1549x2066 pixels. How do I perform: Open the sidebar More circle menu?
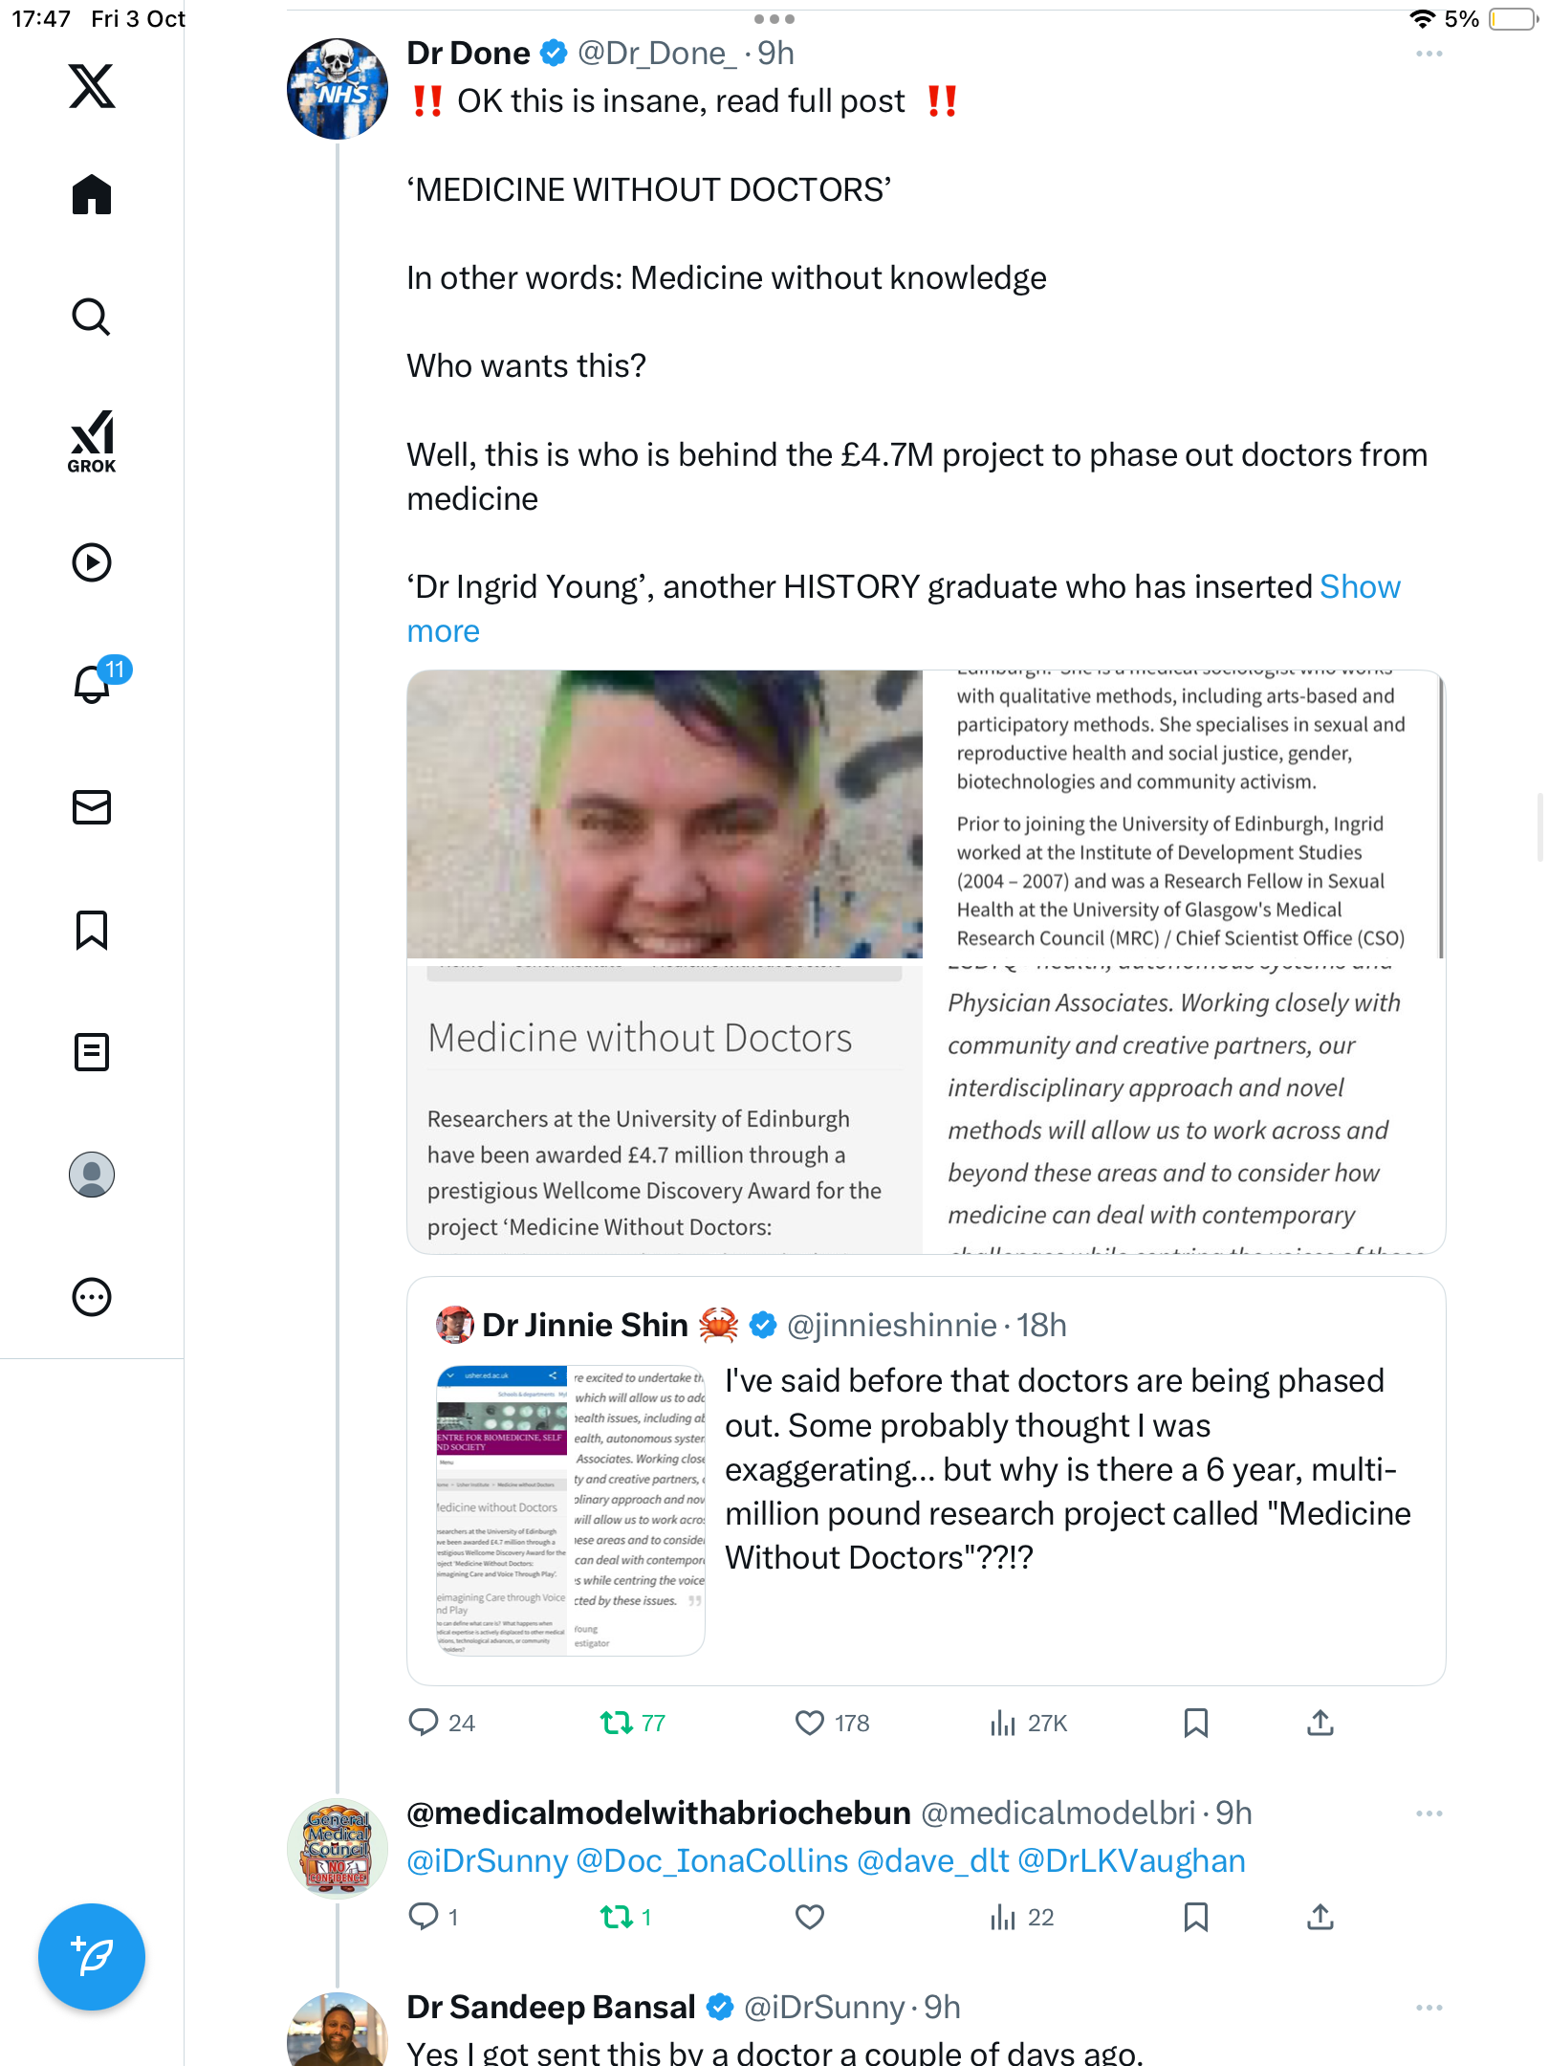click(x=92, y=1297)
